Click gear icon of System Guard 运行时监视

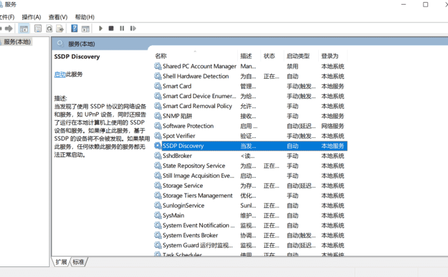point(158,245)
